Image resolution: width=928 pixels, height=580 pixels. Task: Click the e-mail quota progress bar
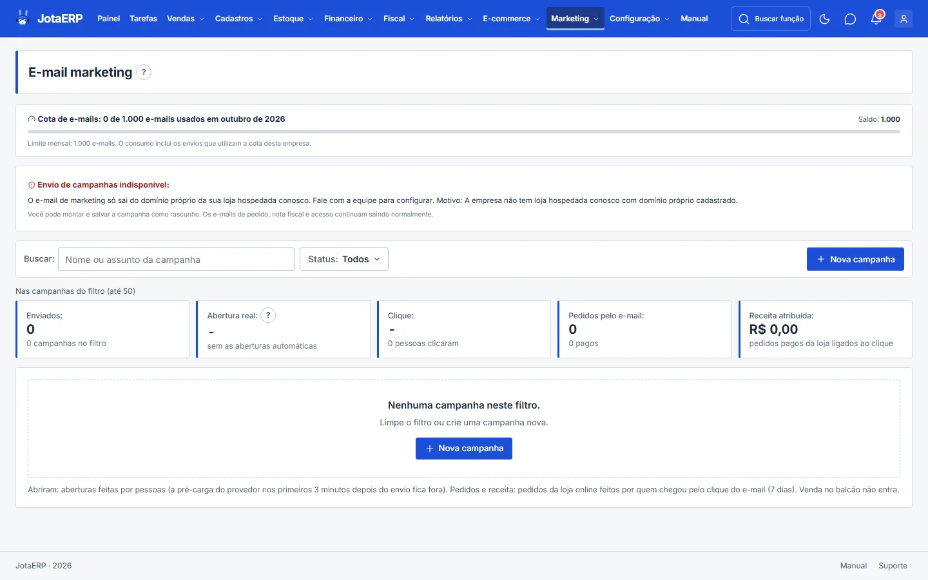tap(464, 131)
